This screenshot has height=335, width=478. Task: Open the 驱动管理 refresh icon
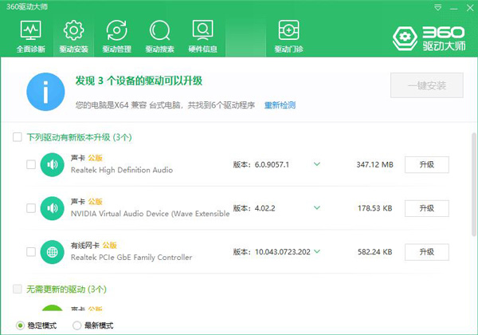click(116, 30)
